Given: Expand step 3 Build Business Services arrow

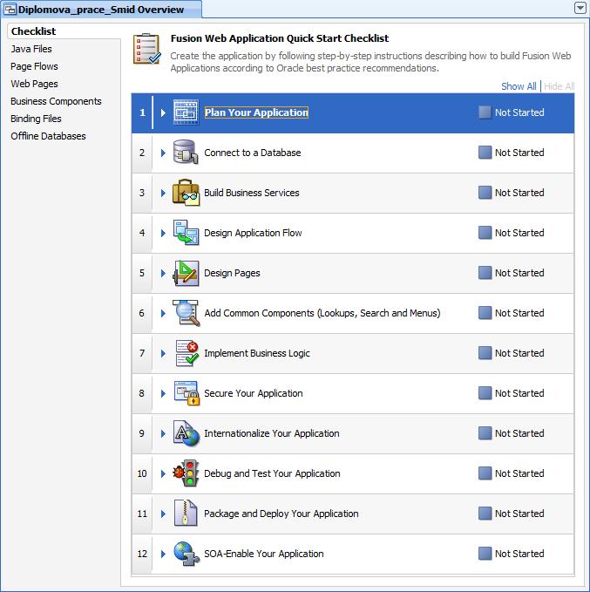Looking at the screenshot, I should (163, 193).
